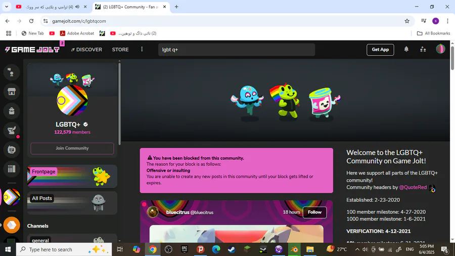
Task: Open bluecitrus profile avatar
Action: 153,212
